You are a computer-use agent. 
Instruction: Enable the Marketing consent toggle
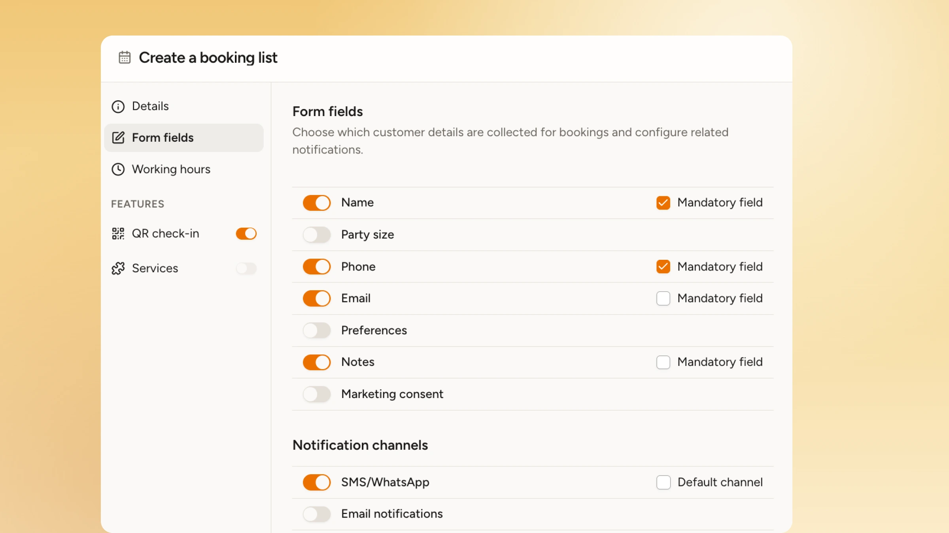coord(316,394)
